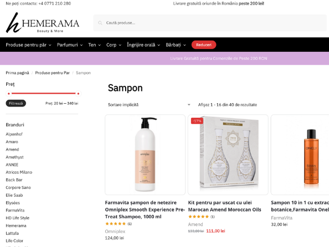This screenshot has height=247, width=329.
Task: Click the star rating under Amend kit
Action: 198,217
